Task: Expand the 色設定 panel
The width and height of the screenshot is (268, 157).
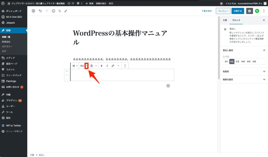Action: pyautogui.click(x=244, y=71)
